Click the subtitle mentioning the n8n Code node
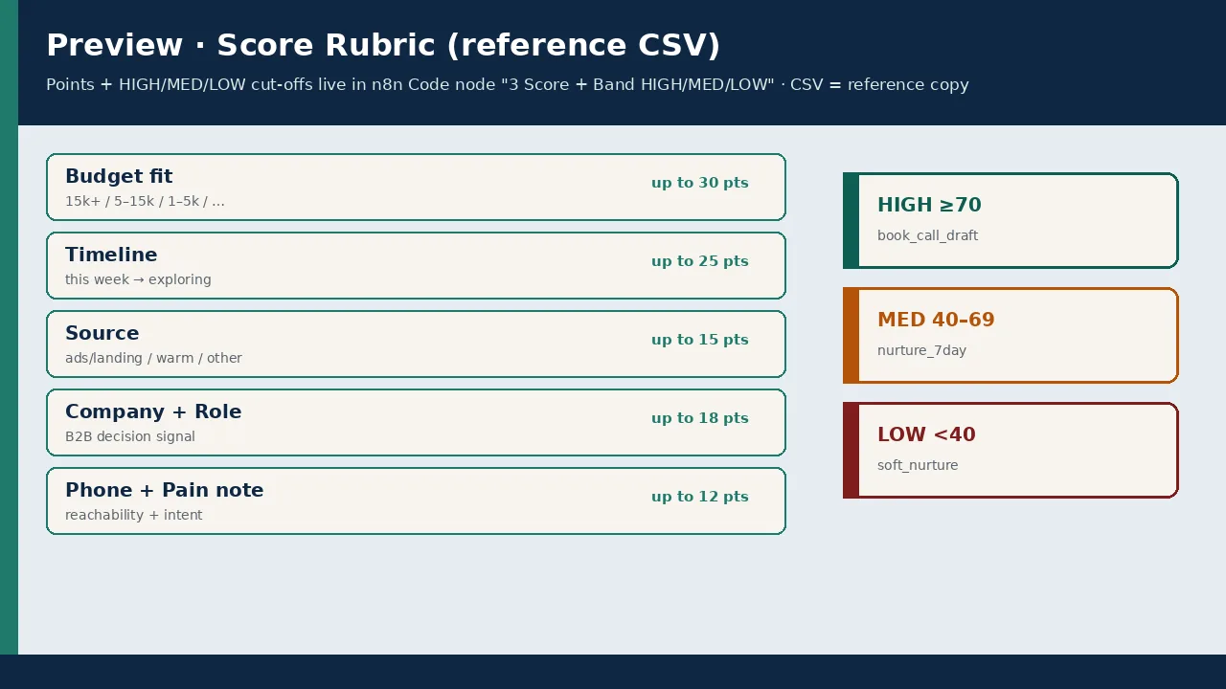 pyautogui.click(x=508, y=84)
